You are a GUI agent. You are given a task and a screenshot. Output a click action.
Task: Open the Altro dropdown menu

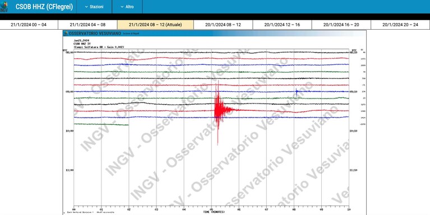point(127,7)
